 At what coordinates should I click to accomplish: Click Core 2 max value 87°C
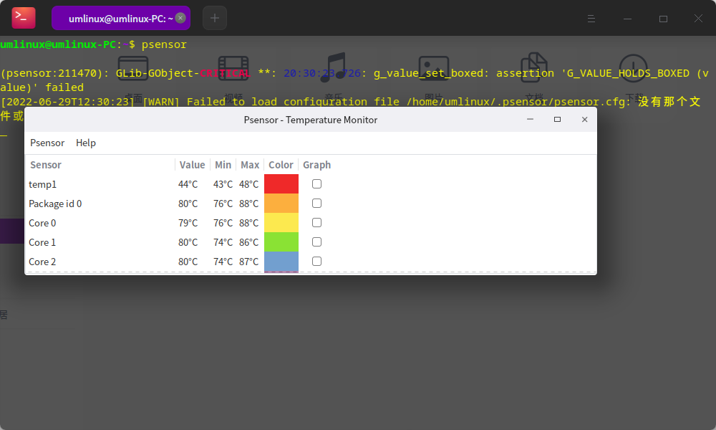tap(249, 262)
